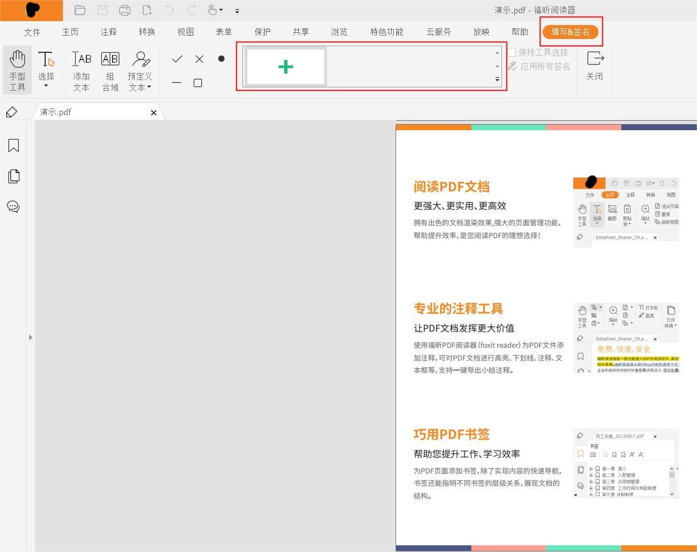Select the filled dot stamp tool
Viewport: 697px width, 552px height.
pyautogui.click(x=221, y=58)
